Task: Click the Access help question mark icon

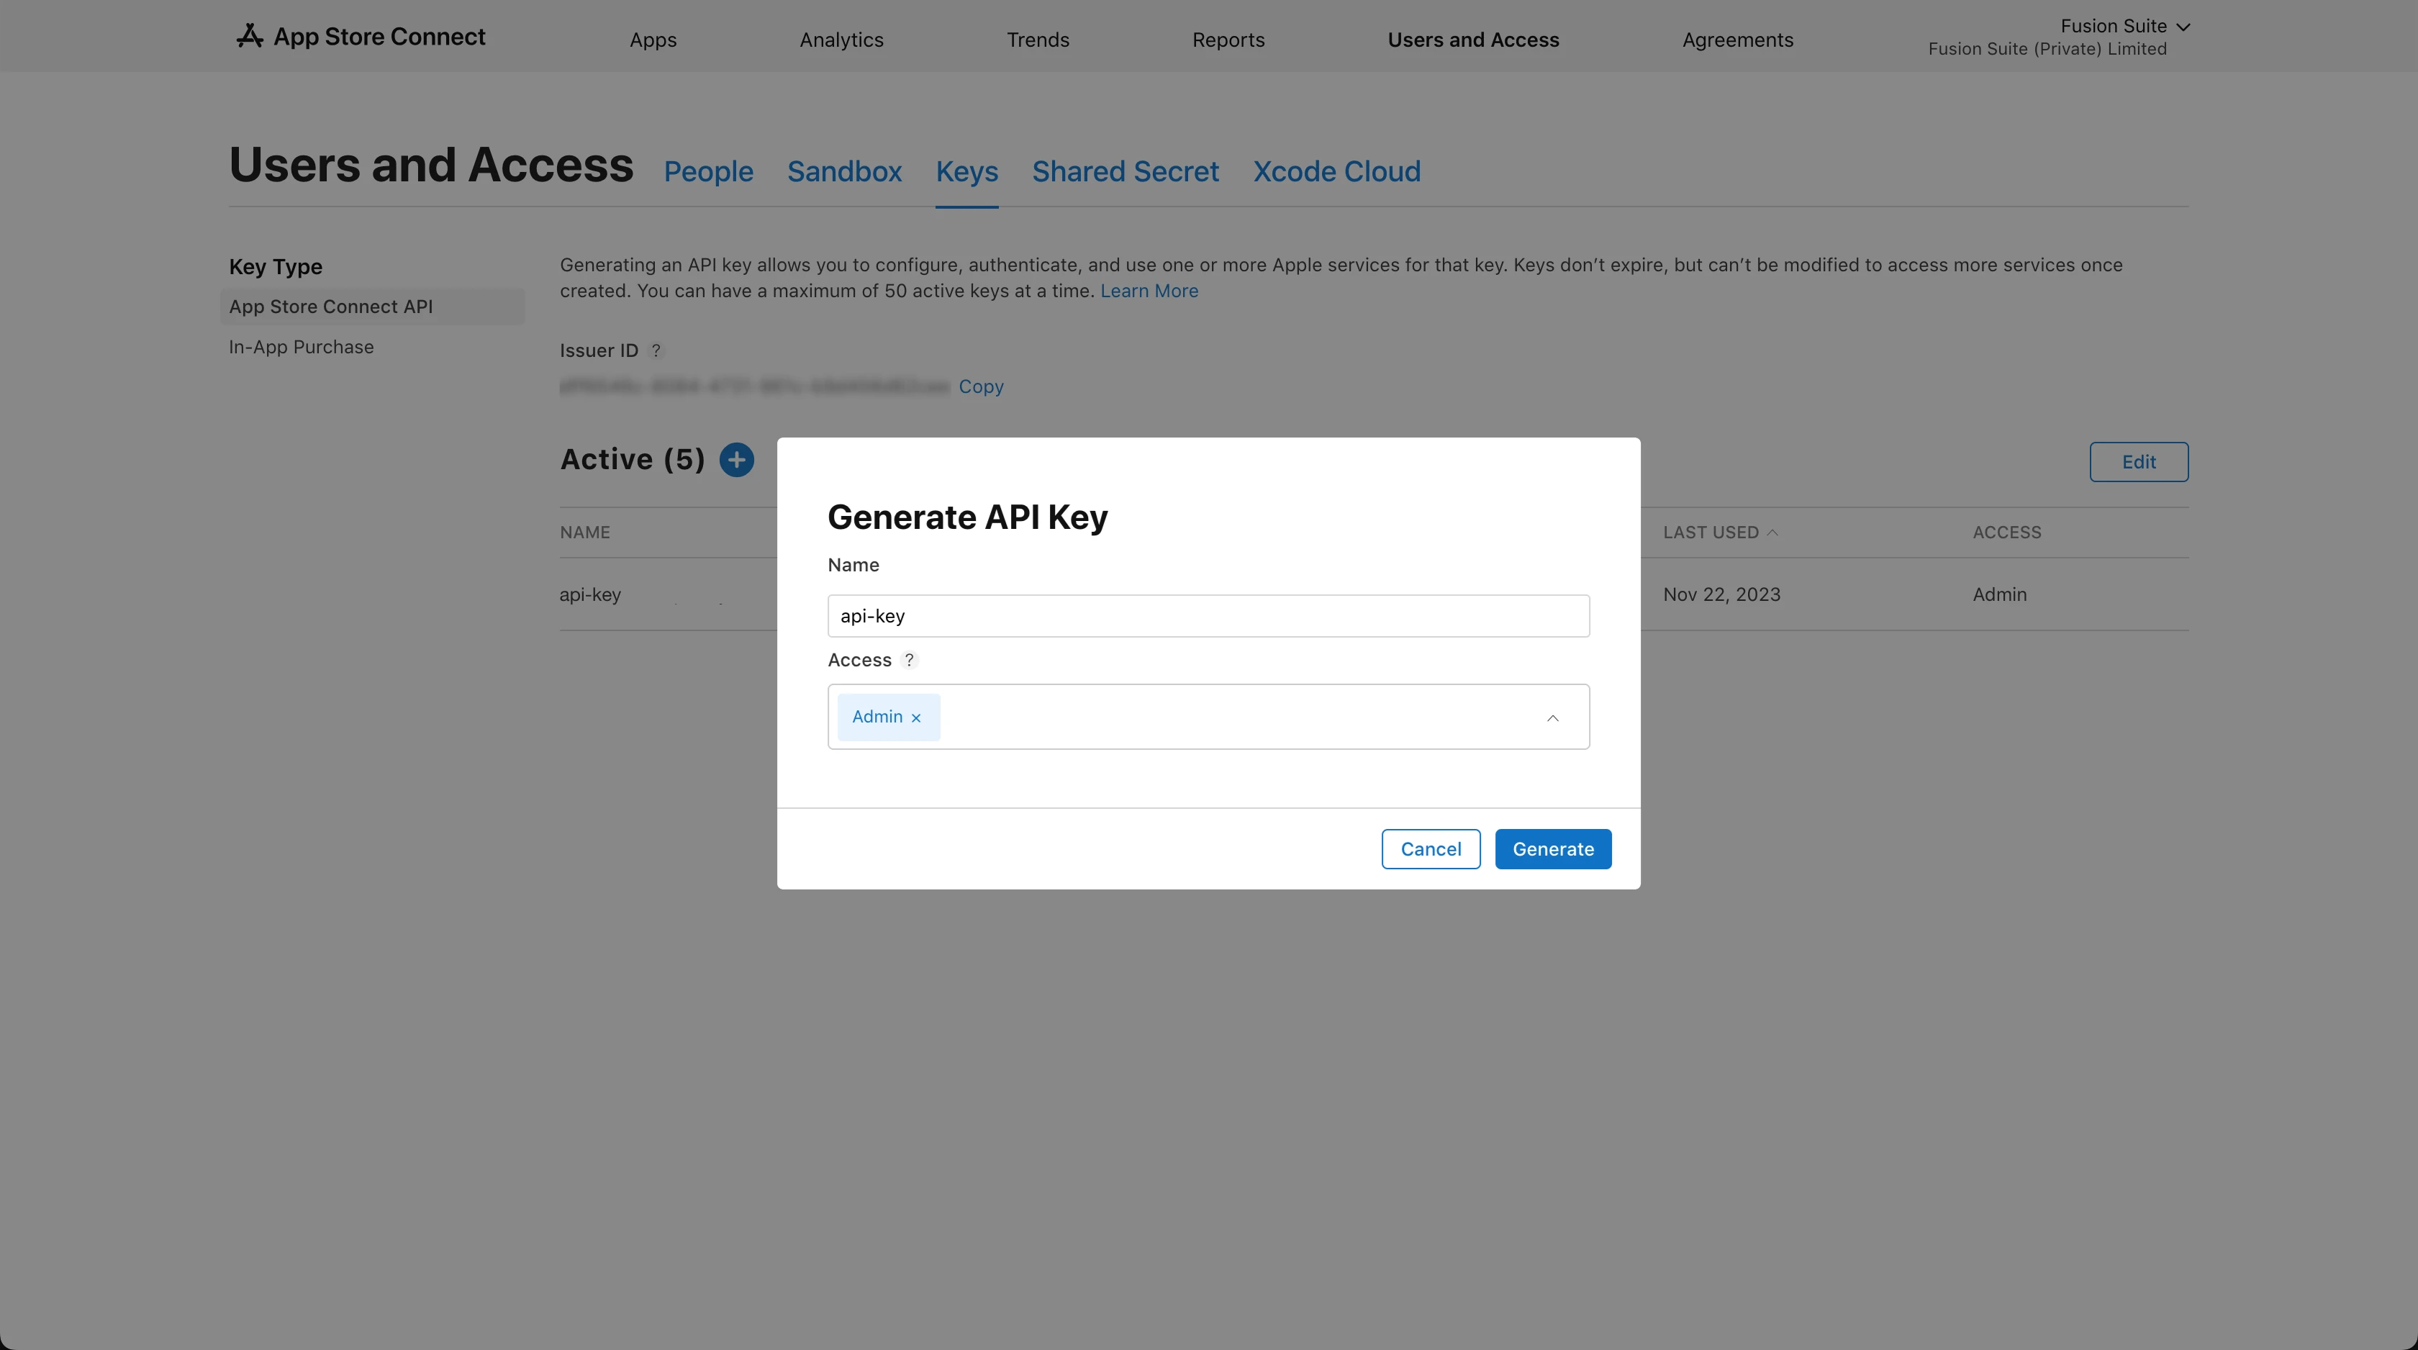Action: tap(909, 660)
